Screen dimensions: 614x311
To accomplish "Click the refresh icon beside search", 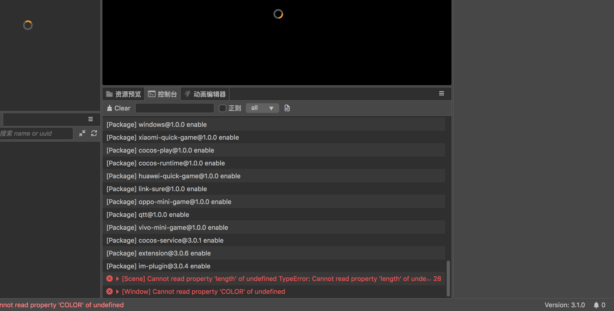I will tap(94, 133).
